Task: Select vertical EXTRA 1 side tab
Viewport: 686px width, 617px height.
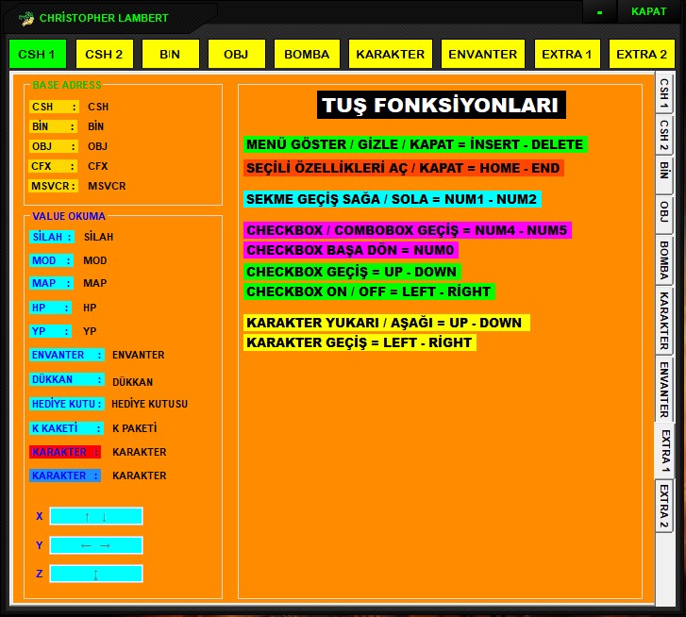Action: click(x=664, y=450)
